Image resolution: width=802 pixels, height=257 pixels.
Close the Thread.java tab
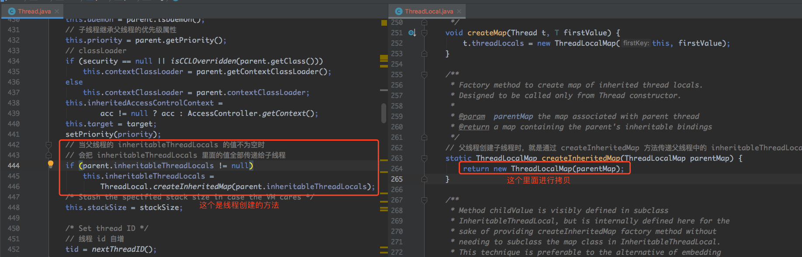tap(57, 11)
